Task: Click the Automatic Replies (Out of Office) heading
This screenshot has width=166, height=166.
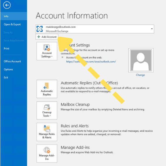Action: click(x=89, y=83)
